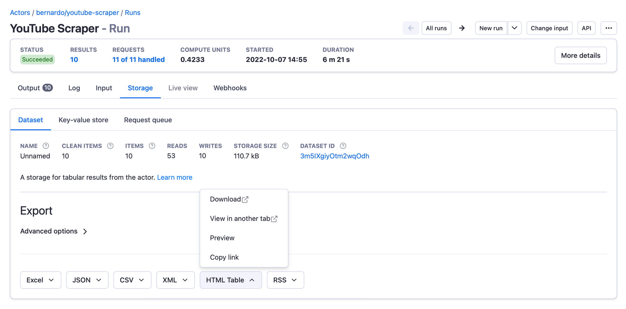Click compute units value 0.4233
This screenshot has height=309, width=626.
click(192, 59)
